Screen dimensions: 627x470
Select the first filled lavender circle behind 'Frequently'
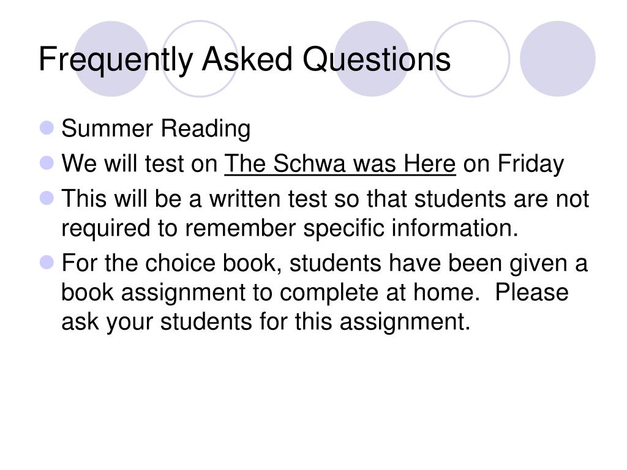tap(111, 59)
